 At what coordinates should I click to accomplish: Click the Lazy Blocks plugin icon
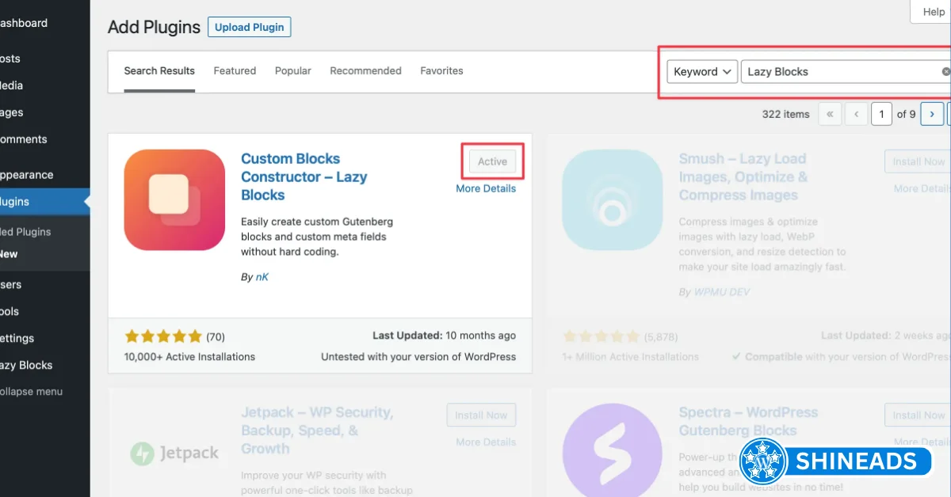[x=174, y=200]
